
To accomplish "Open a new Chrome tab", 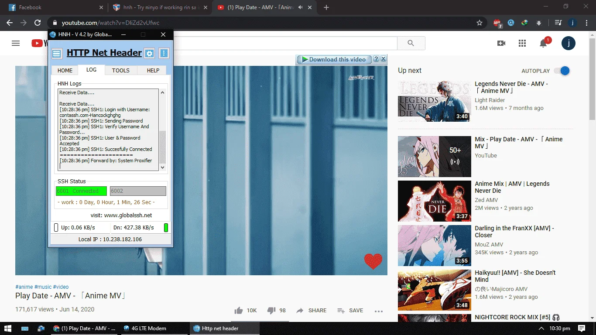I will tap(326, 7).
